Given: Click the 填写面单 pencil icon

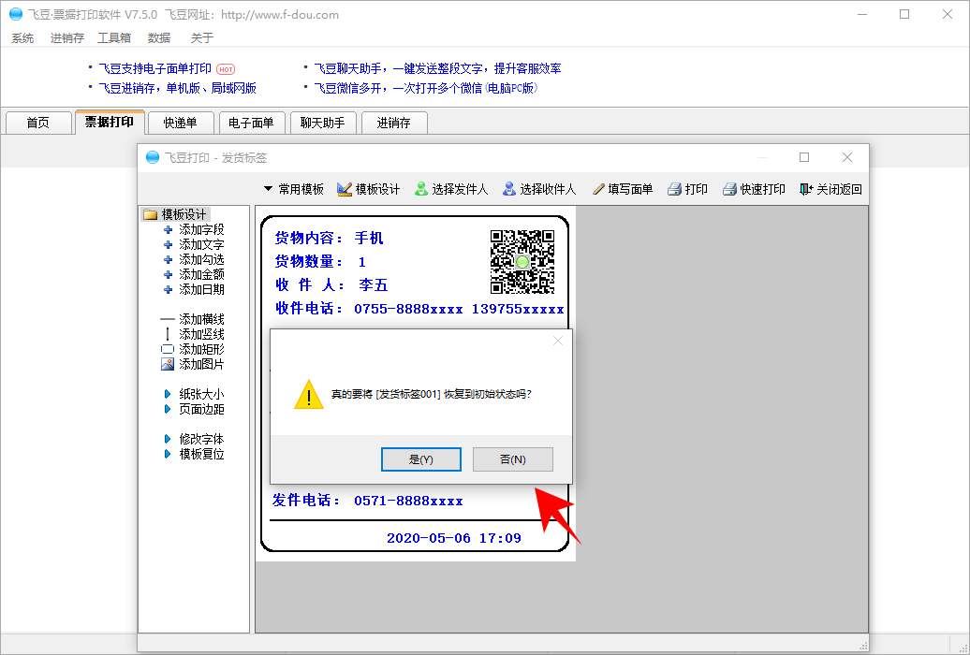Looking at the screenshot, I should [598, 189].
